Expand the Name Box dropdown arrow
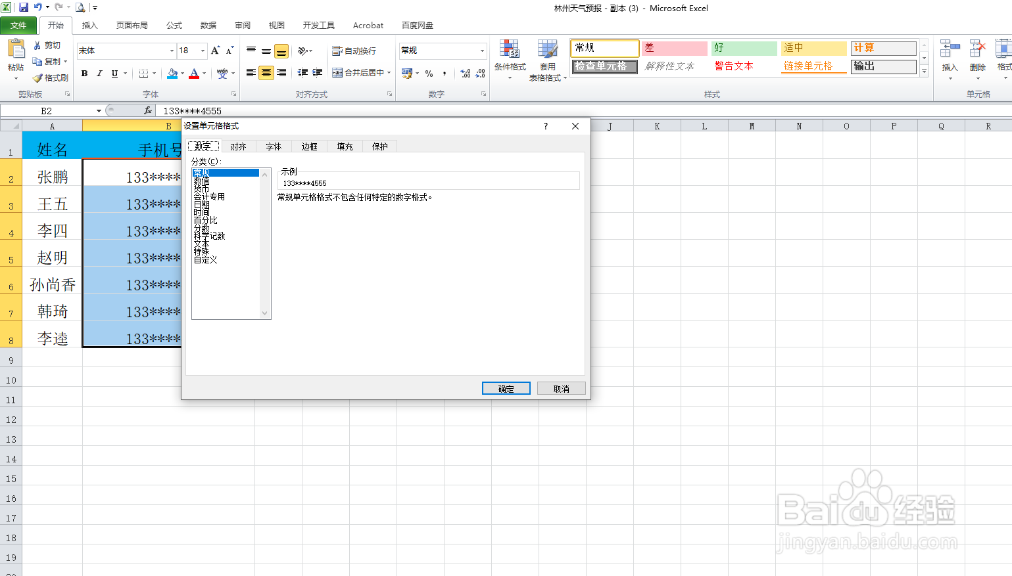 99,111
